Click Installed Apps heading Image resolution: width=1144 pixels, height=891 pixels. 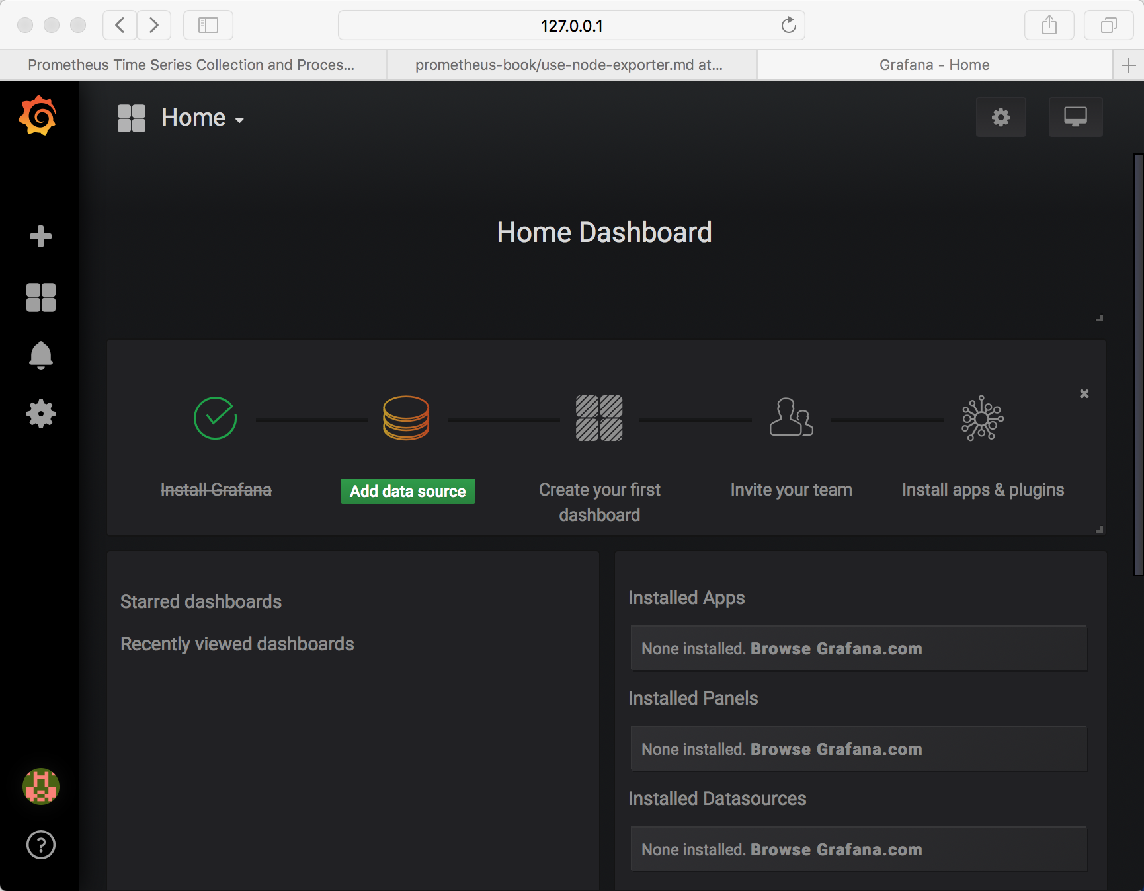coord(686,598)
